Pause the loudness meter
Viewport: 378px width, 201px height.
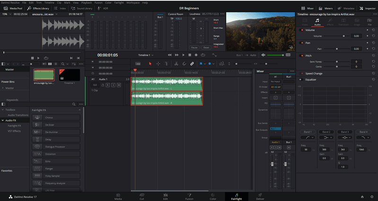tap(194, 47)
